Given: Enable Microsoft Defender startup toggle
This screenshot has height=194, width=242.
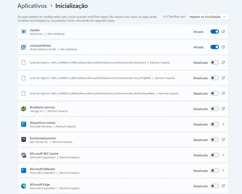Looking at the screenshot, I should [215, 171].
